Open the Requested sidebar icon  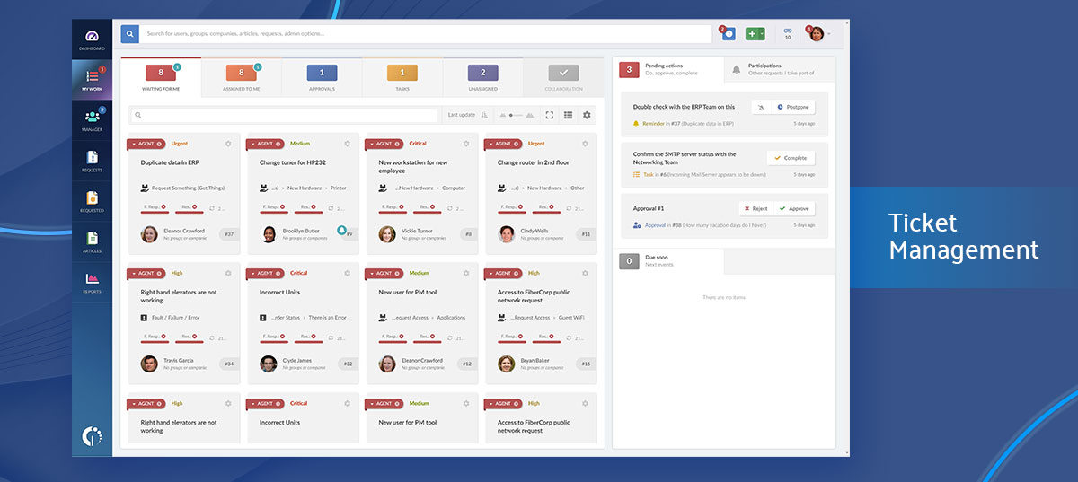(92, 201)
